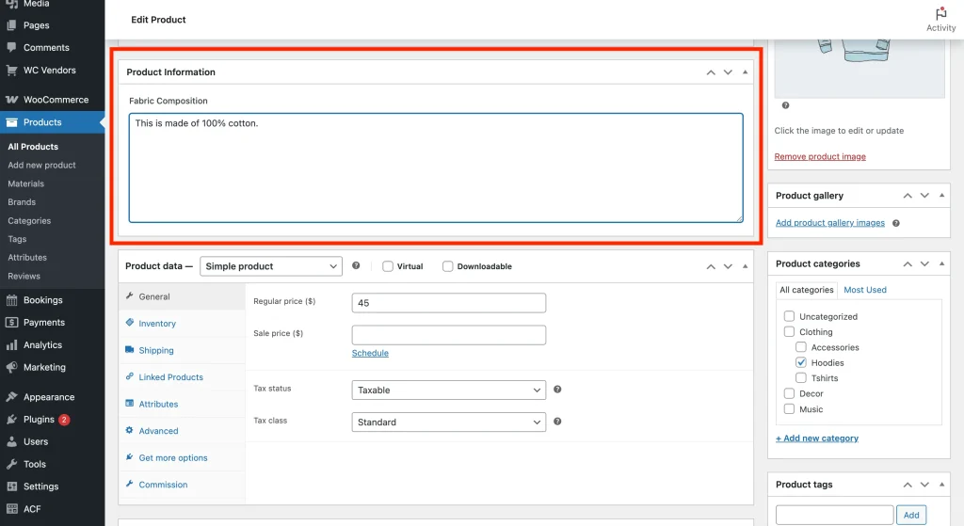Enable the Virtual checkbox
This screenshot has height=526, width=964.
tap(387, 266)
